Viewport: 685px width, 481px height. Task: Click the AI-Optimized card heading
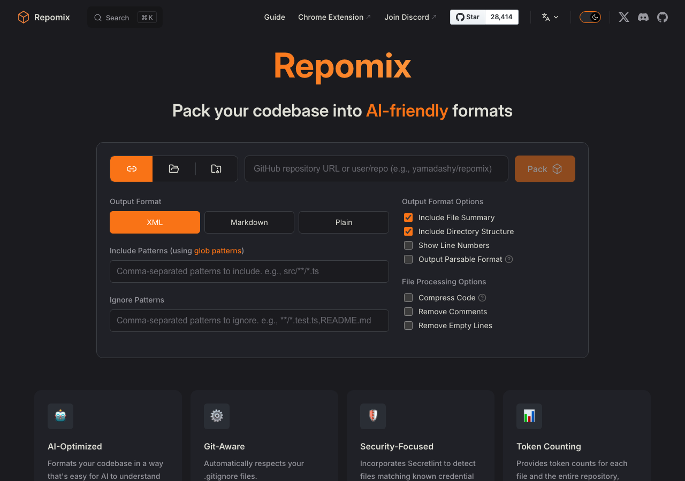click(75, 446)
